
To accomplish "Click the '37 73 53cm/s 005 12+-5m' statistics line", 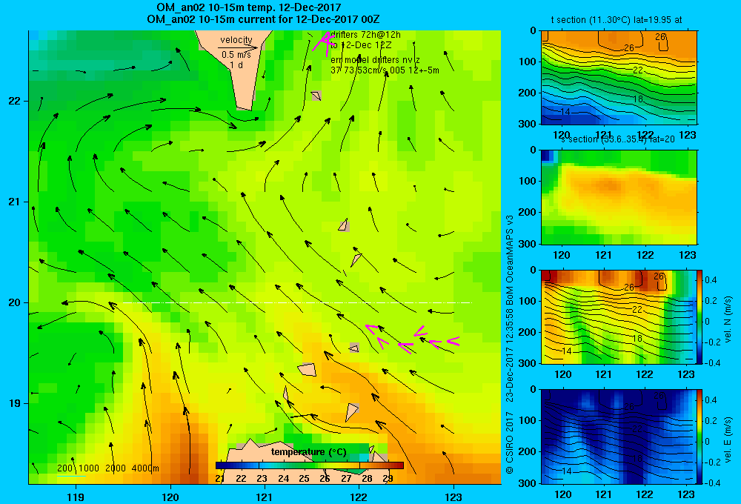I will [385, 70].
